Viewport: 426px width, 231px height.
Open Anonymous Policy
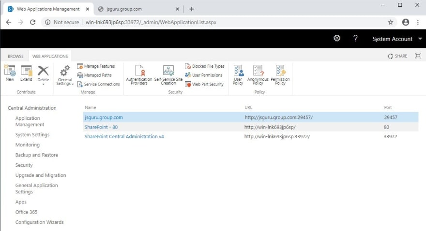[258, 75]
